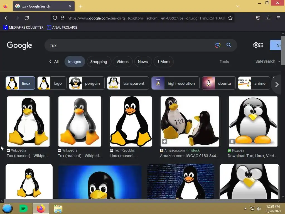
Task: Click the magnifier search icon
Action: [229, 45]
